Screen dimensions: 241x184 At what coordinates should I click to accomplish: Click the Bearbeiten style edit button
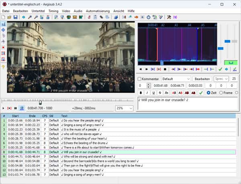(202, 79)
